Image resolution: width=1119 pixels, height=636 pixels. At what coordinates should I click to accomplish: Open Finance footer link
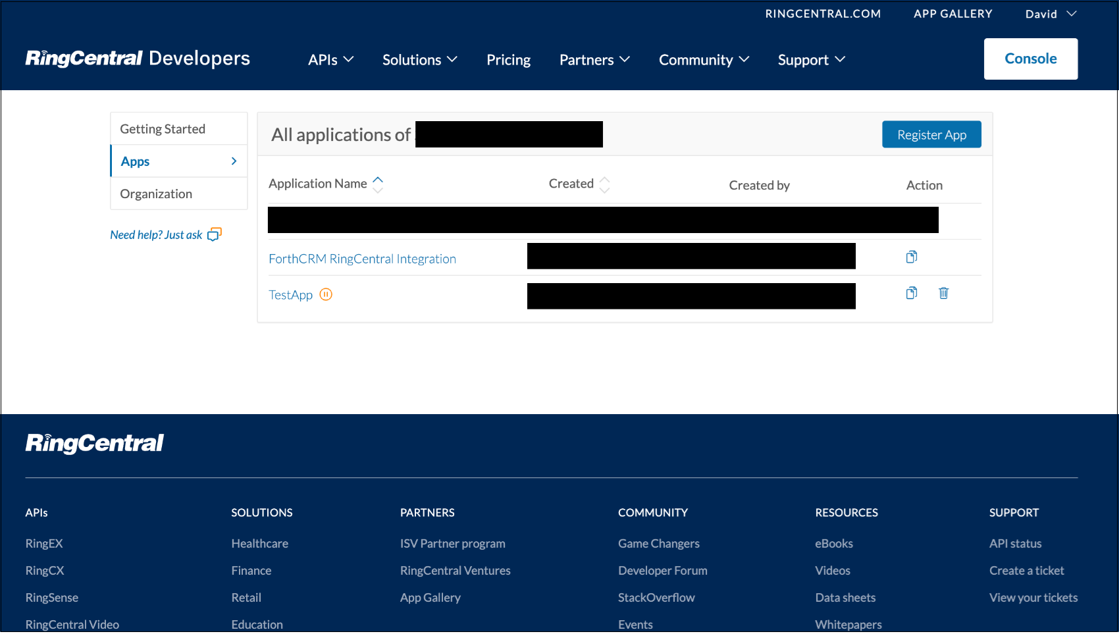pos(251,570)
